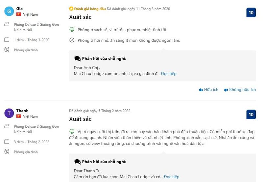This screenshot has width=263, height=182.
Task: Click Vietnam flag next to Gia
Action: point(19,14)
